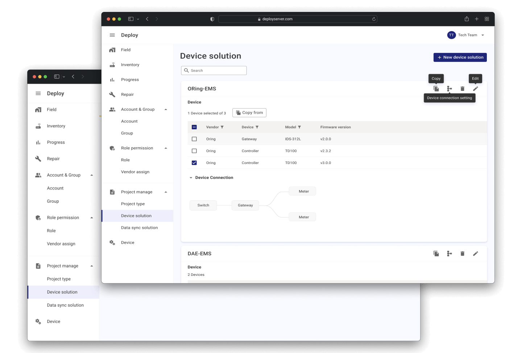Open hamburger menu in back Deploy window
This screenshot has width=522, height=353.
pyautogui.click(x=38, y=93)
